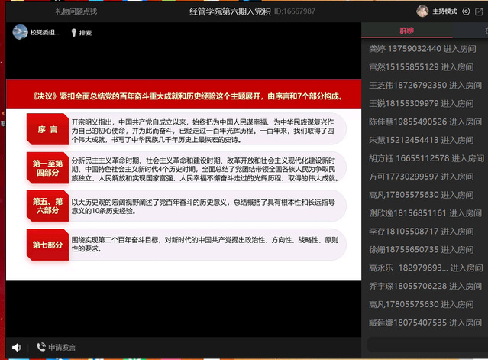The width and height of the screenshot is (488, 360).
Task: Click the 主持模式 label
Action: [444, 11]
